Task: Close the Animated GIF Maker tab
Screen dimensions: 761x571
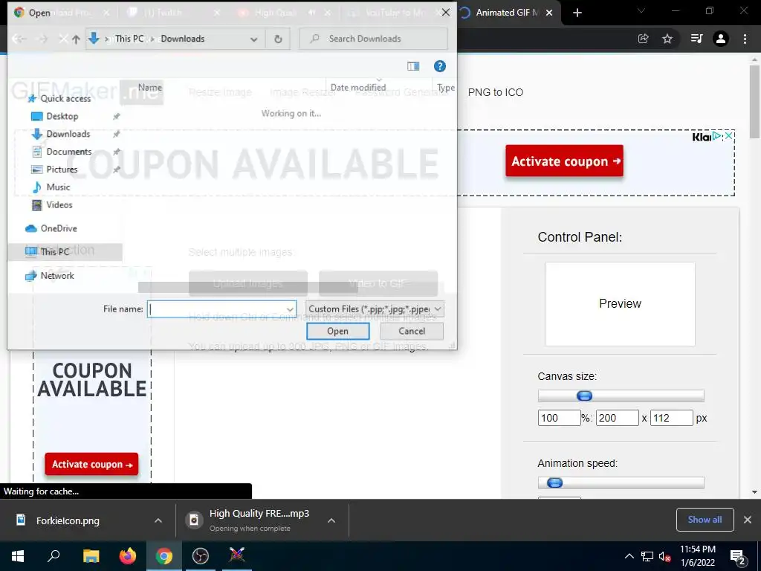Action: click(x=549, y=13)
